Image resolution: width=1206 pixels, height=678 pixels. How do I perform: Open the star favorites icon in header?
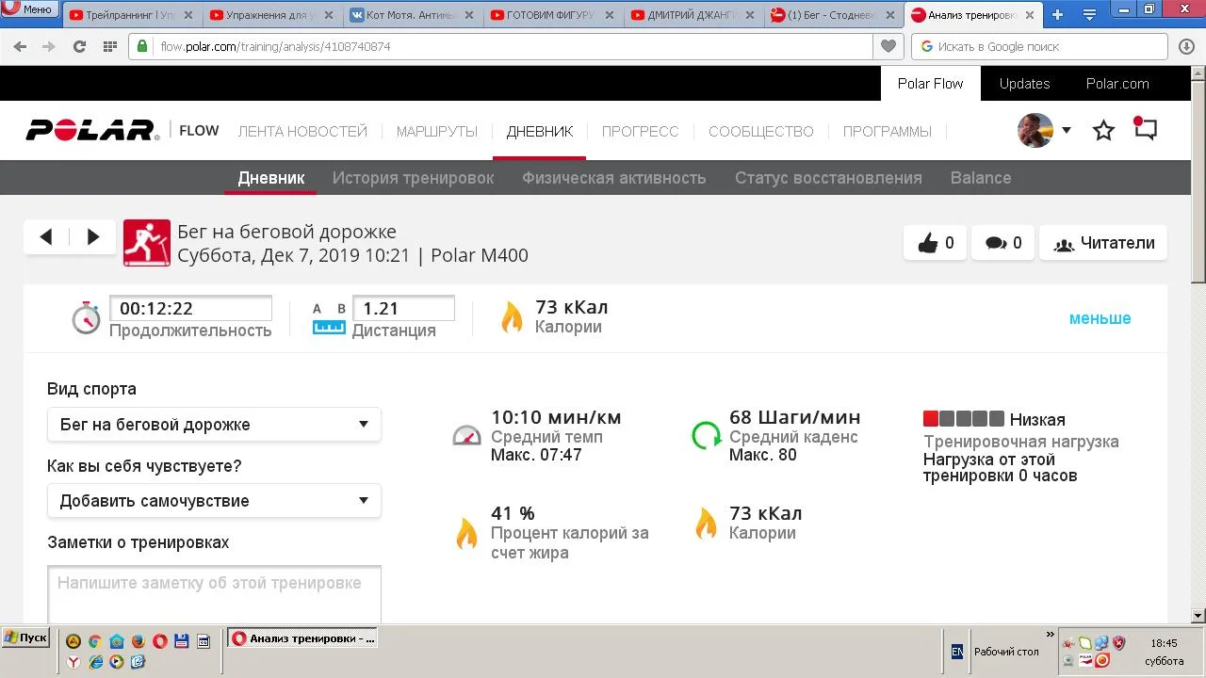1103,131
